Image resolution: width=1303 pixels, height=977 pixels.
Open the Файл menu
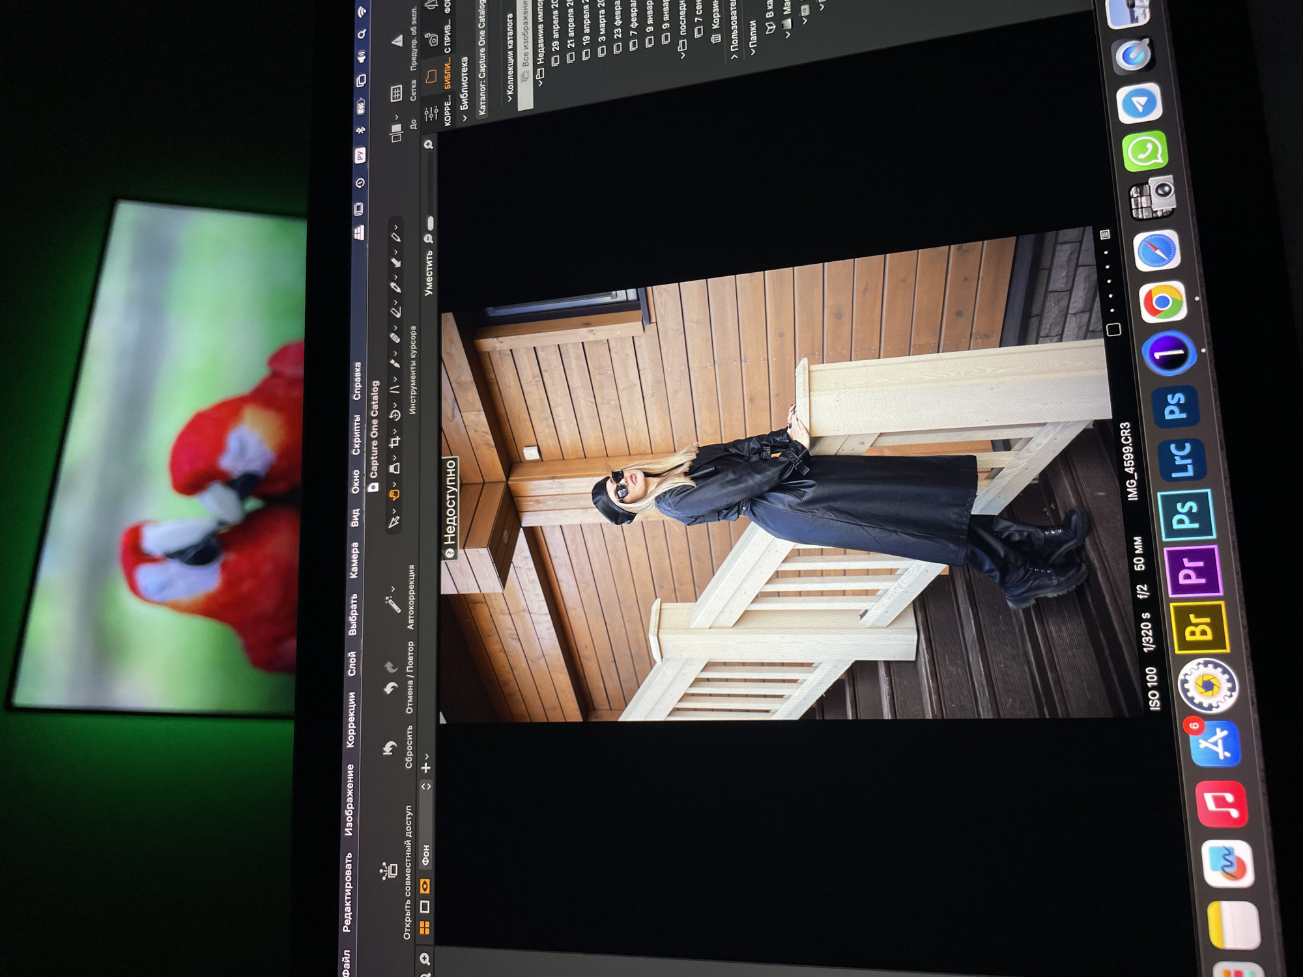point(346,963)
